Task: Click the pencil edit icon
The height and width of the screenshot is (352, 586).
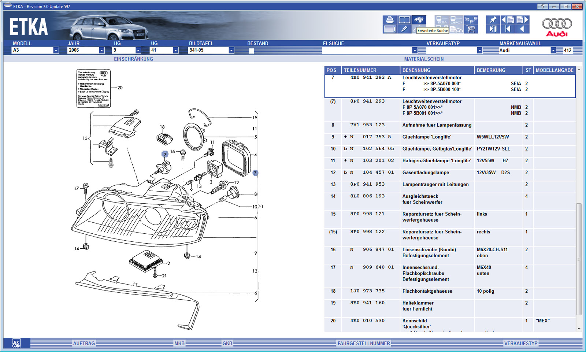Action: (404, 29)
